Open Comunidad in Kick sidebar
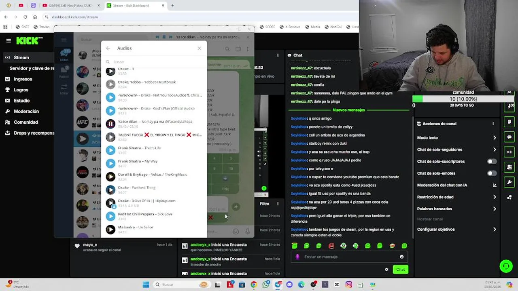Image resolution: width=518 pixels, height=291 pixels. [27, 122]
